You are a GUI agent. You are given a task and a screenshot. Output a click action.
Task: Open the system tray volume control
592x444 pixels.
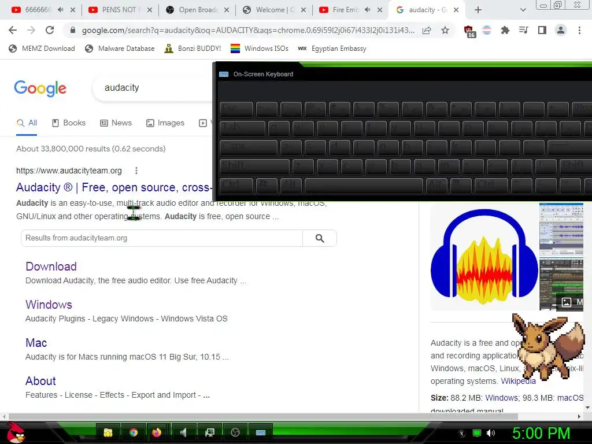pyautogui.click(x=491, y=433)
